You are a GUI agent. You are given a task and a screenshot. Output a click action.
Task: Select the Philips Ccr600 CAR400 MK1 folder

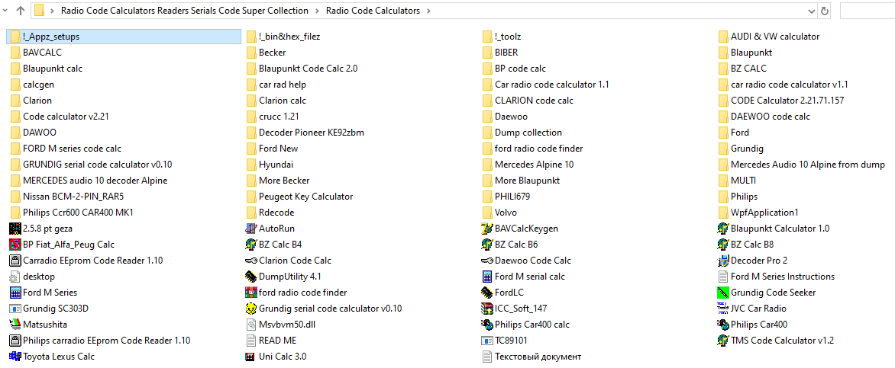73,213
